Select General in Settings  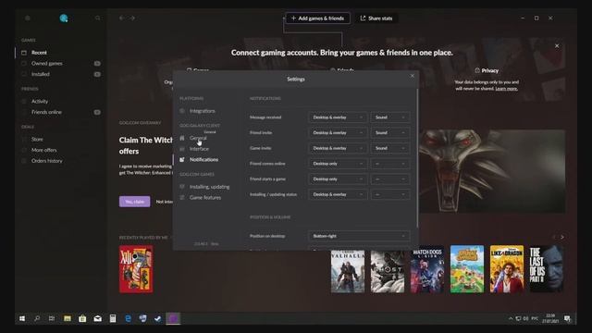[x=198, y=138]
